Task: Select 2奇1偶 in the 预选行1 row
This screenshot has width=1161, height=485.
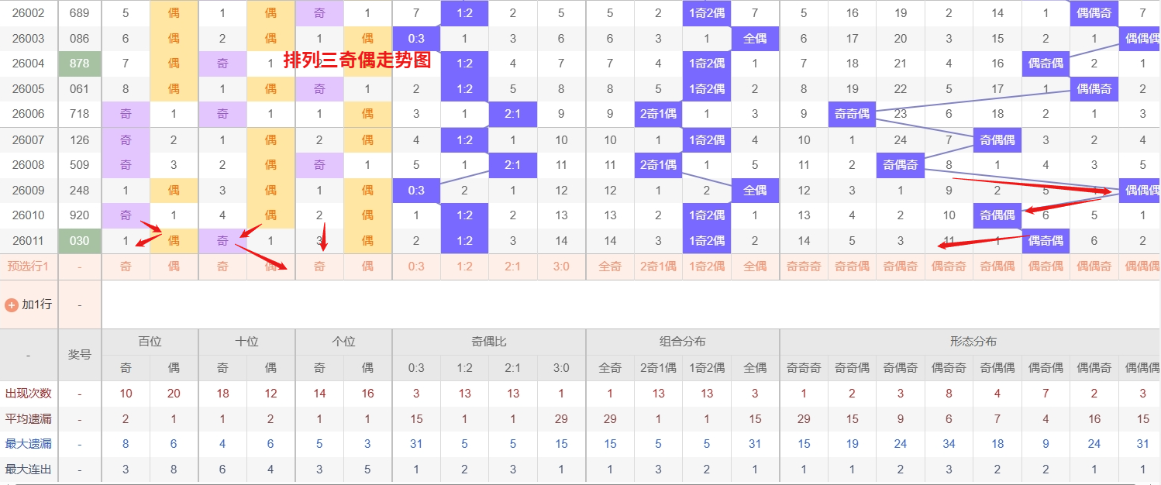Action: pyautogui.click(x=658, y=266)
